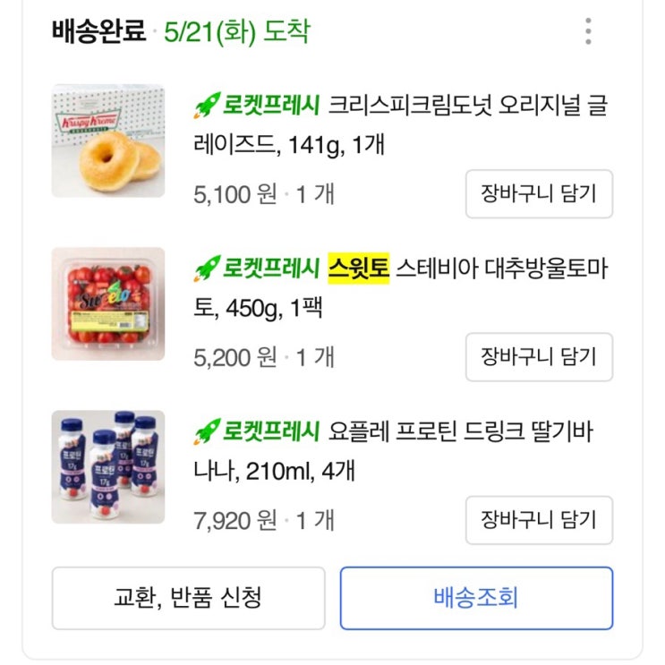Click the 배송완료 status header
The width and height of the screenshot is (665, 665).
[98, 31]
